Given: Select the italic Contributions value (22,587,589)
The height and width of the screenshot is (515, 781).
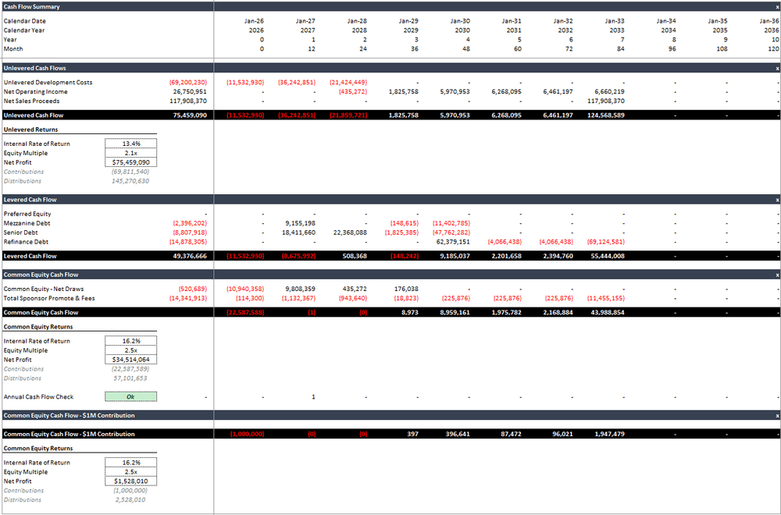Looking at the screenshot, I should (130, 369).
